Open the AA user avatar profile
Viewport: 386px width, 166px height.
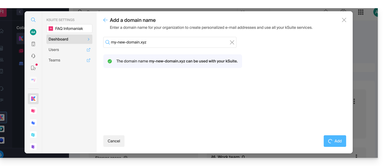click(x=33, y=32)
